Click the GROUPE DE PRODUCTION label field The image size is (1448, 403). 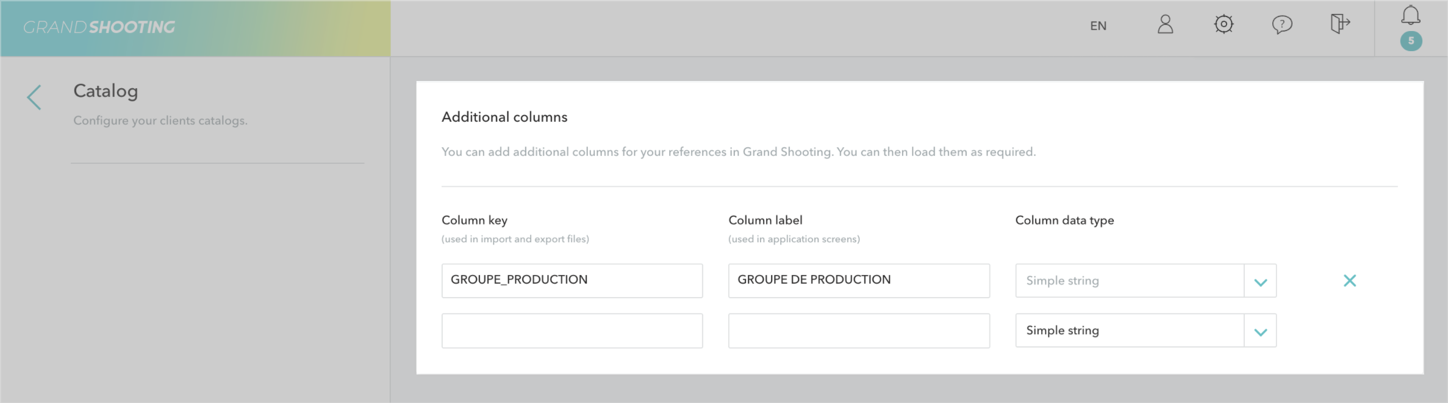(858, 281)
